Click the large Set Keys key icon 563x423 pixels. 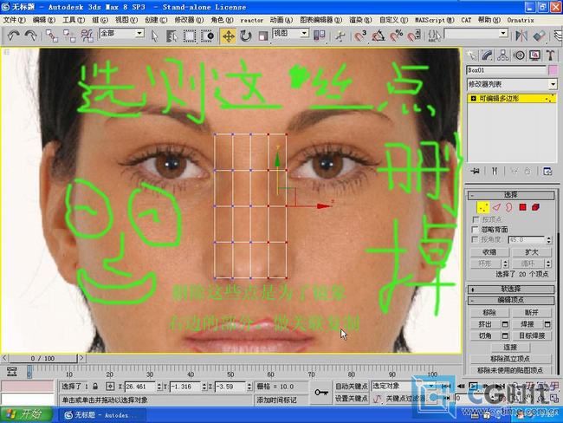pos(320,393)
